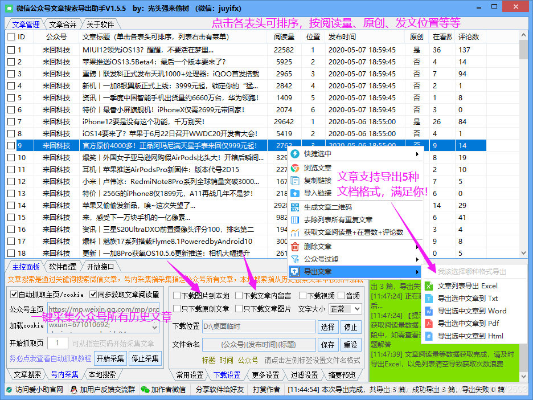Click the 保存 file naming button

pos(327,345)
